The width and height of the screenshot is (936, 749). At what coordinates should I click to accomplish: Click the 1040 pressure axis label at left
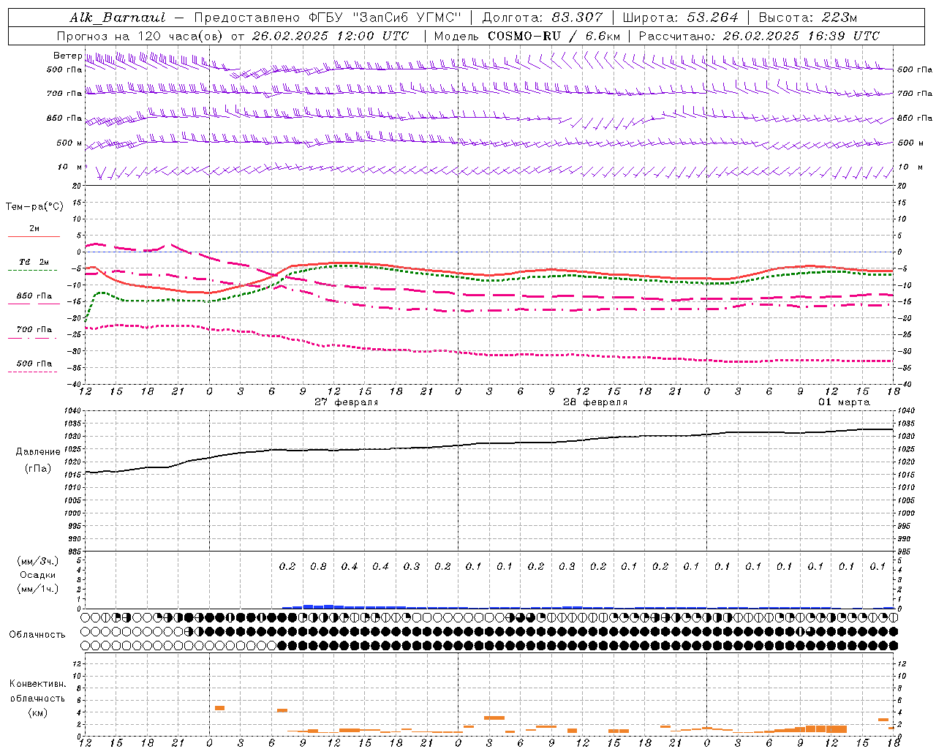[x=71, y=410]
